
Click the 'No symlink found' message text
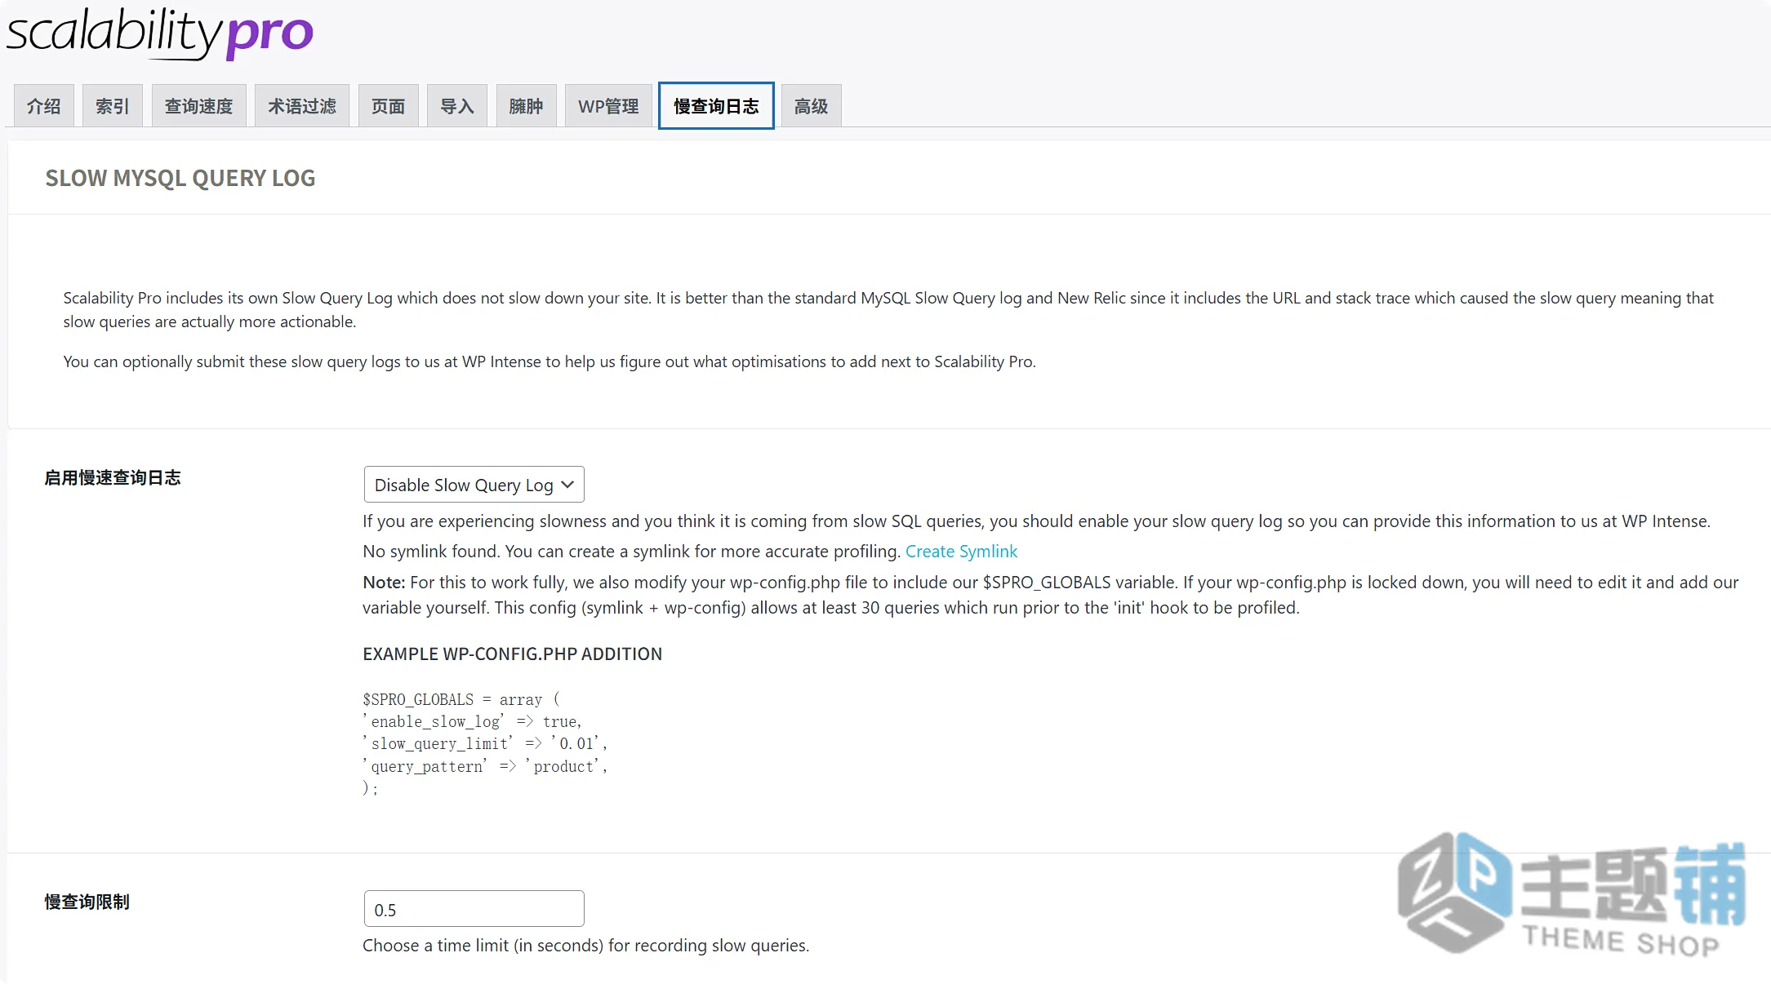[632, 552]
